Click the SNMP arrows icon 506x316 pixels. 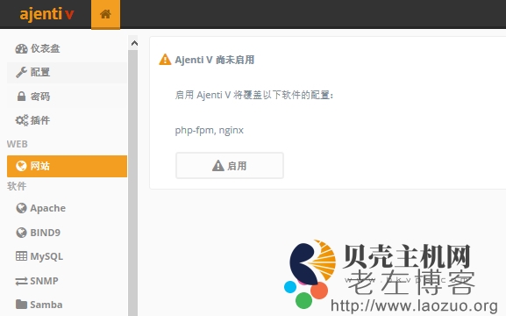click(x=21, y=281)
